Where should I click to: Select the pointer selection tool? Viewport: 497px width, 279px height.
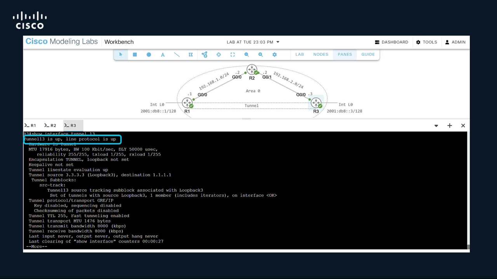tap(121, 55)
